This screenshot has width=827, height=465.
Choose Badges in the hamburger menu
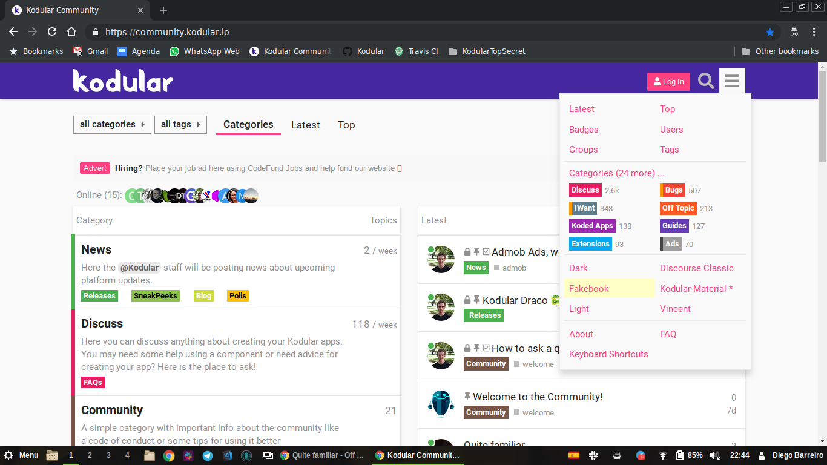(584, 130)
